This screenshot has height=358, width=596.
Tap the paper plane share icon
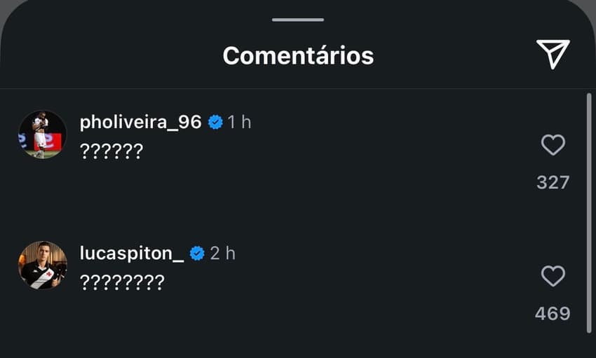pyautogui.click(x=553, y=54)
